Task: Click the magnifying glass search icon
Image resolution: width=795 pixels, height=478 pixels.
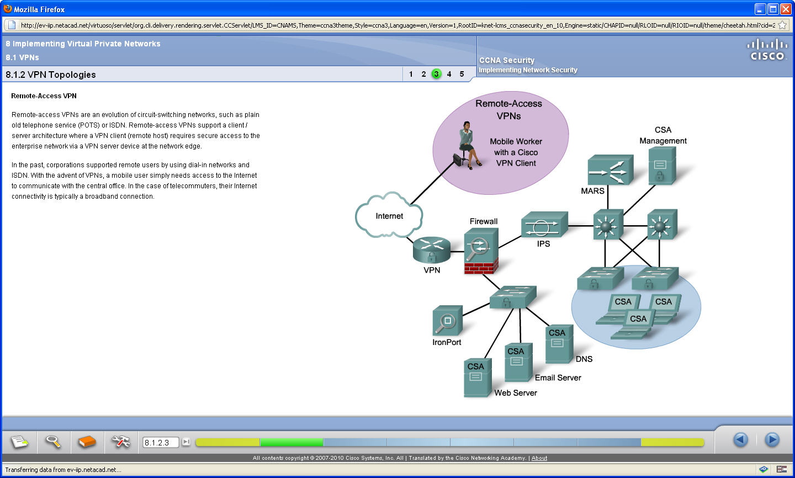Action: pos(53,441)
